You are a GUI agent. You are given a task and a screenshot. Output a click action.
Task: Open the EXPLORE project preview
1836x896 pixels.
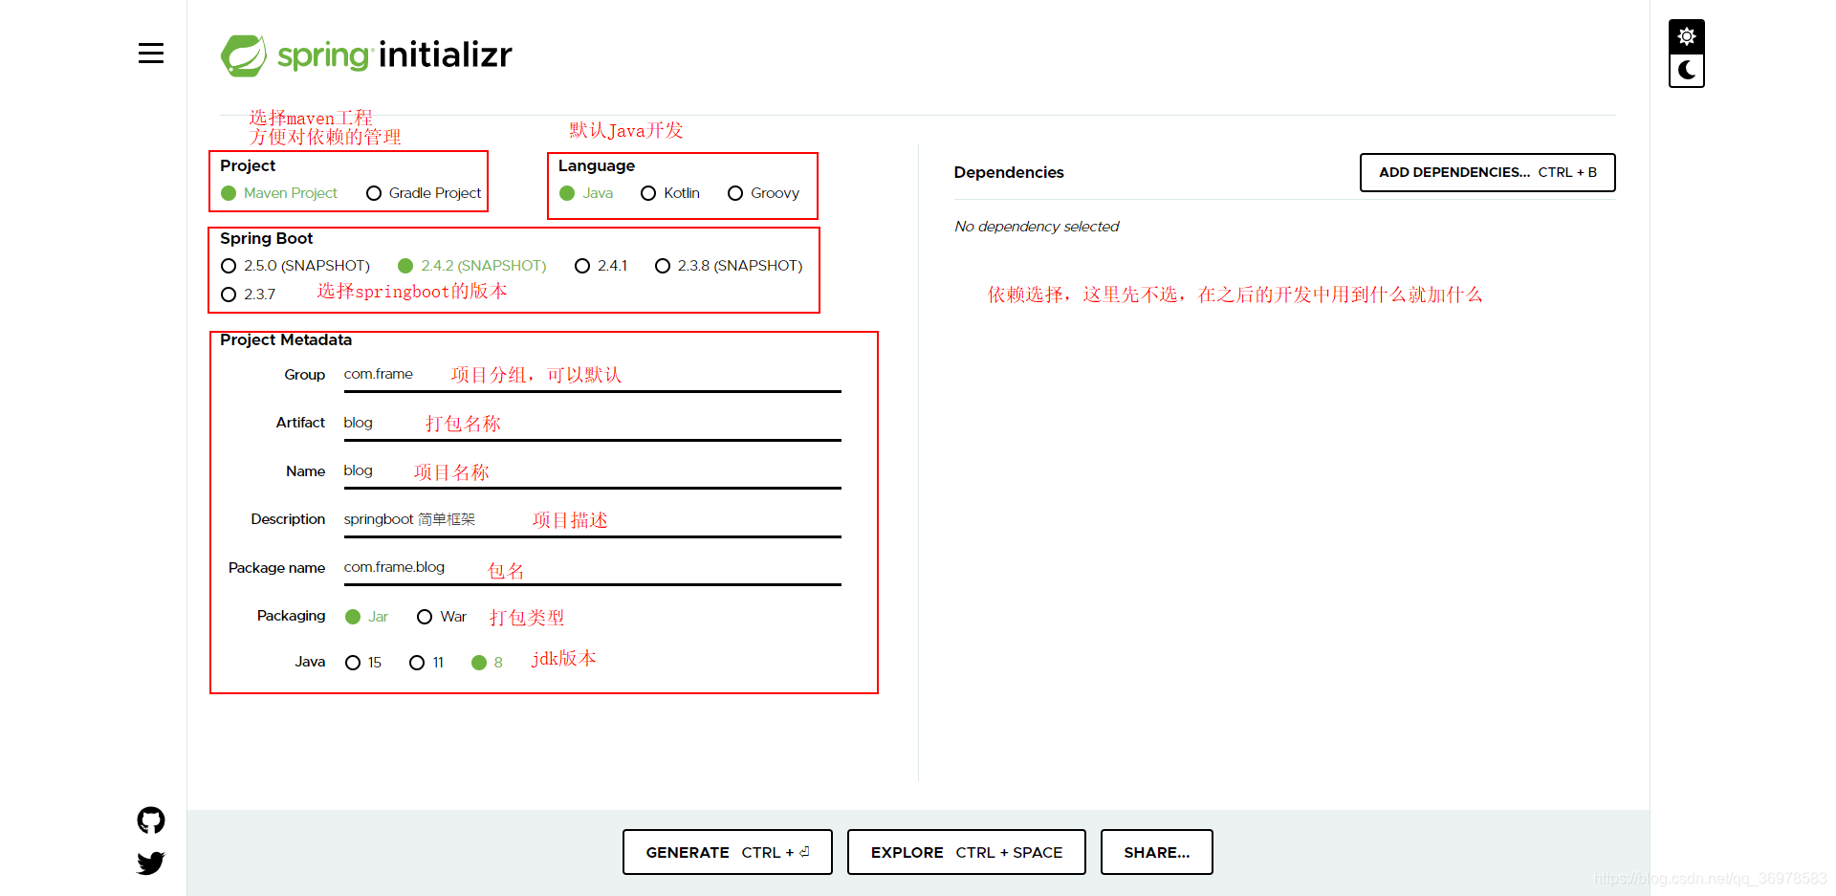tap(966, 852)
